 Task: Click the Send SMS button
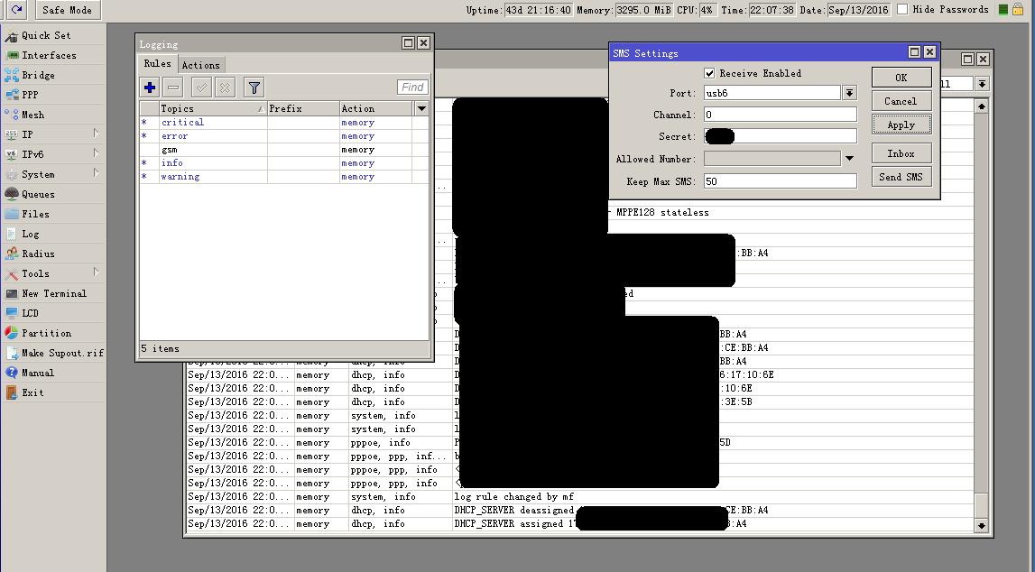coord(901,176)
